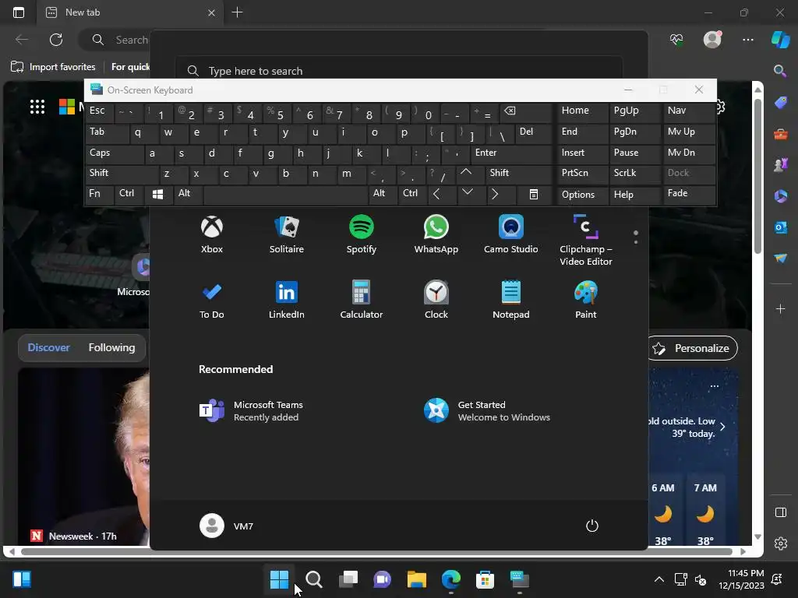
Task: Open Microsoft Store from taskbar
Action: click(x=485, y=579)
